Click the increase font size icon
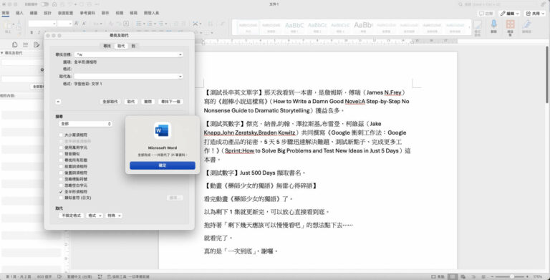The height and width of the screenshot is (280, 550). pos(77,24)
